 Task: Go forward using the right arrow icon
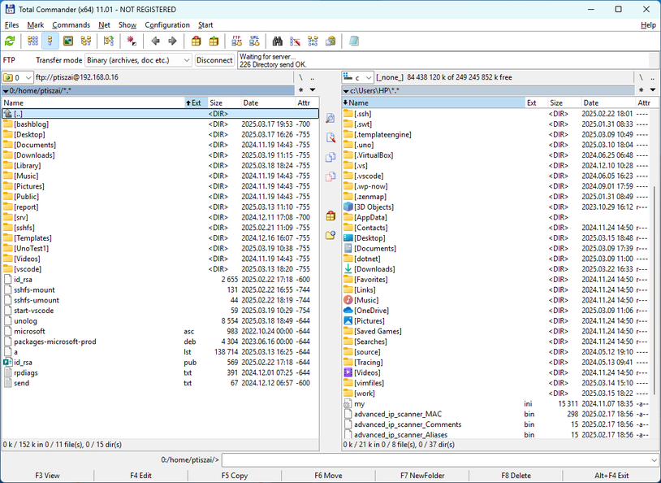[172, 41]
